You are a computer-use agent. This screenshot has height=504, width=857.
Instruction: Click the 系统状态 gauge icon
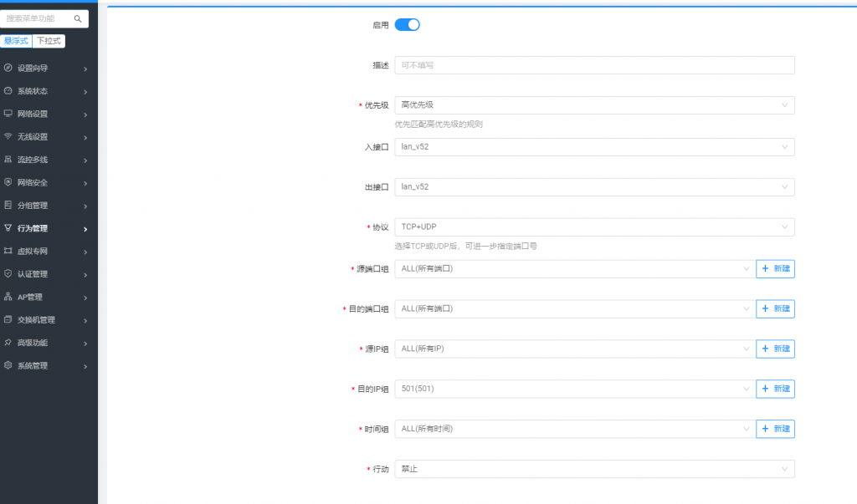[8, 90]
